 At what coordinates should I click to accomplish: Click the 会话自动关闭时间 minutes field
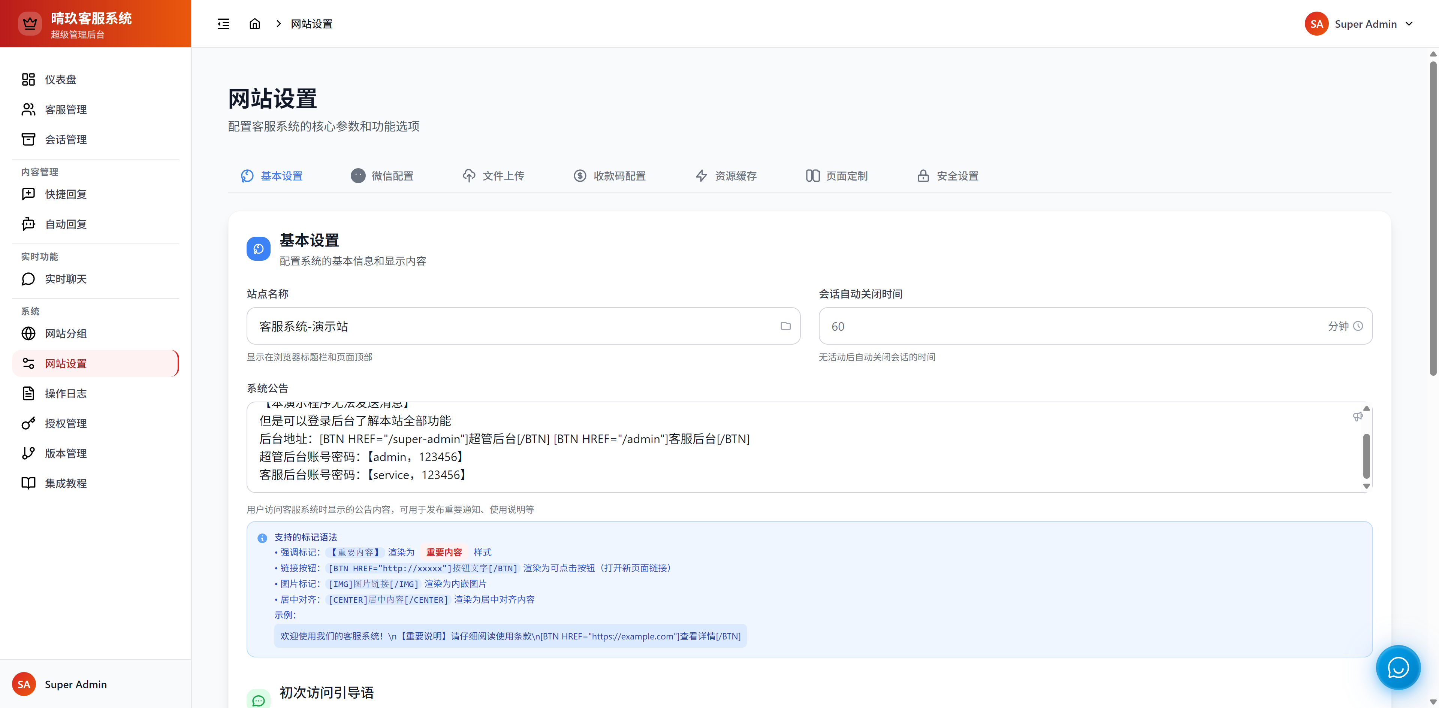pos(1073,326)
